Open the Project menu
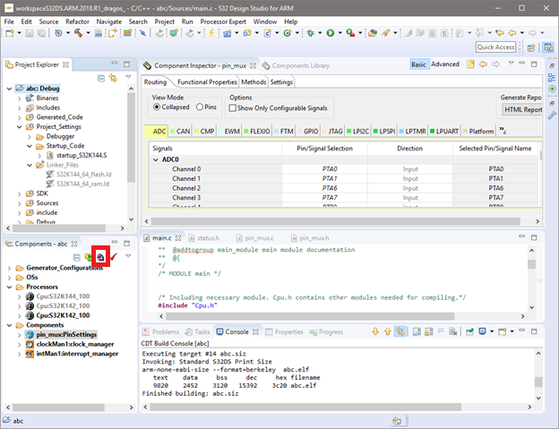This screenshot has height=429, width=559. click(x=164, y=21)
